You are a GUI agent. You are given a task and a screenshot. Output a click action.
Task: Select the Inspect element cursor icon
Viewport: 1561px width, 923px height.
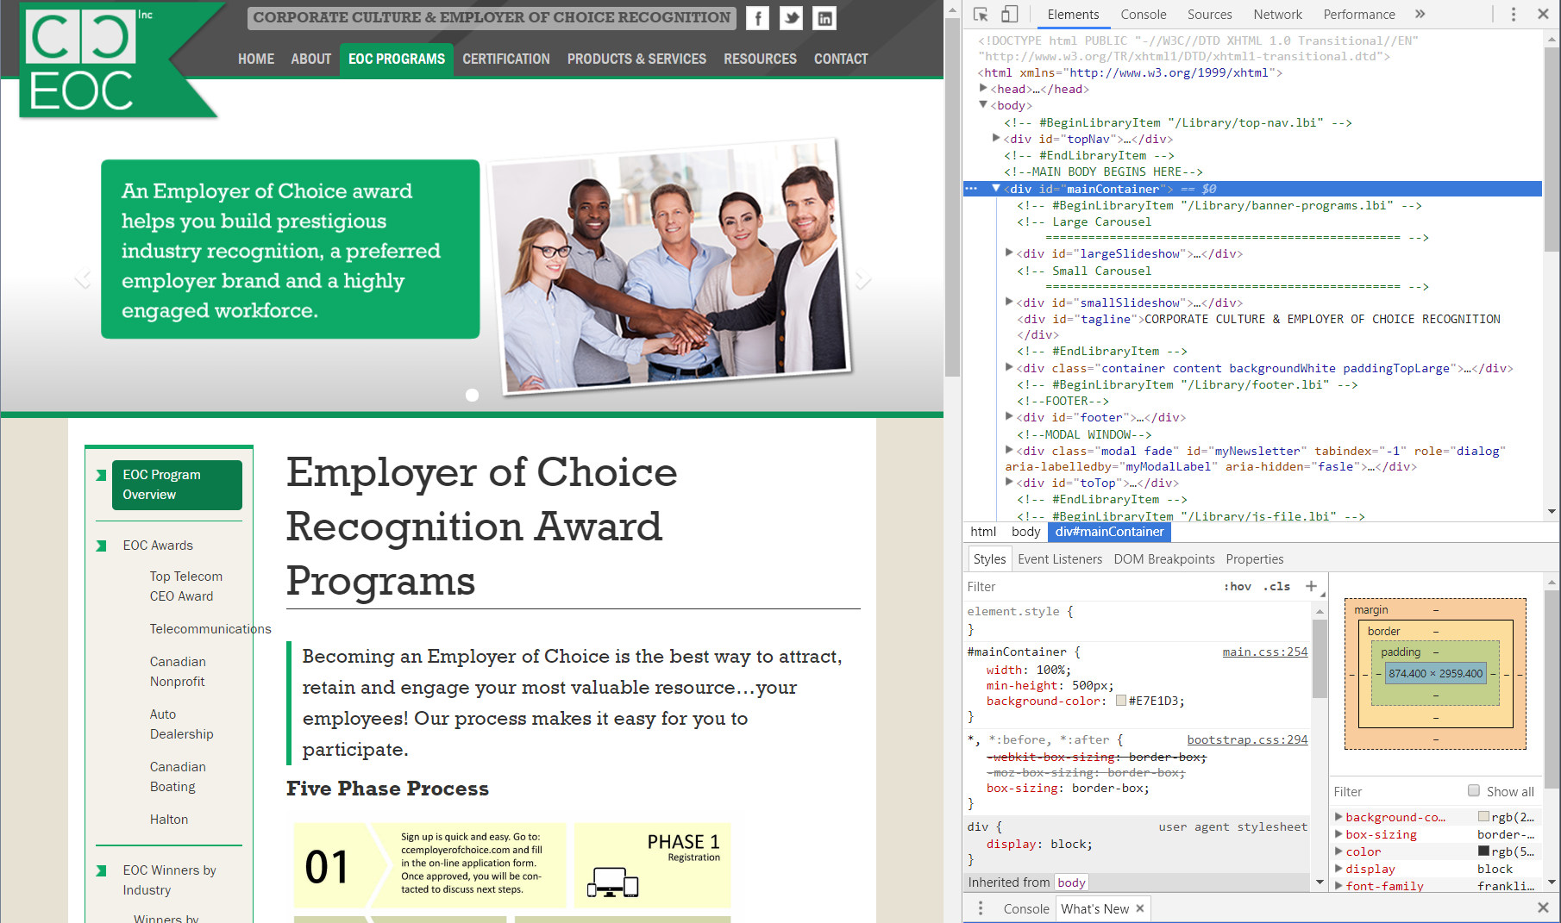(x=980, y=15)
